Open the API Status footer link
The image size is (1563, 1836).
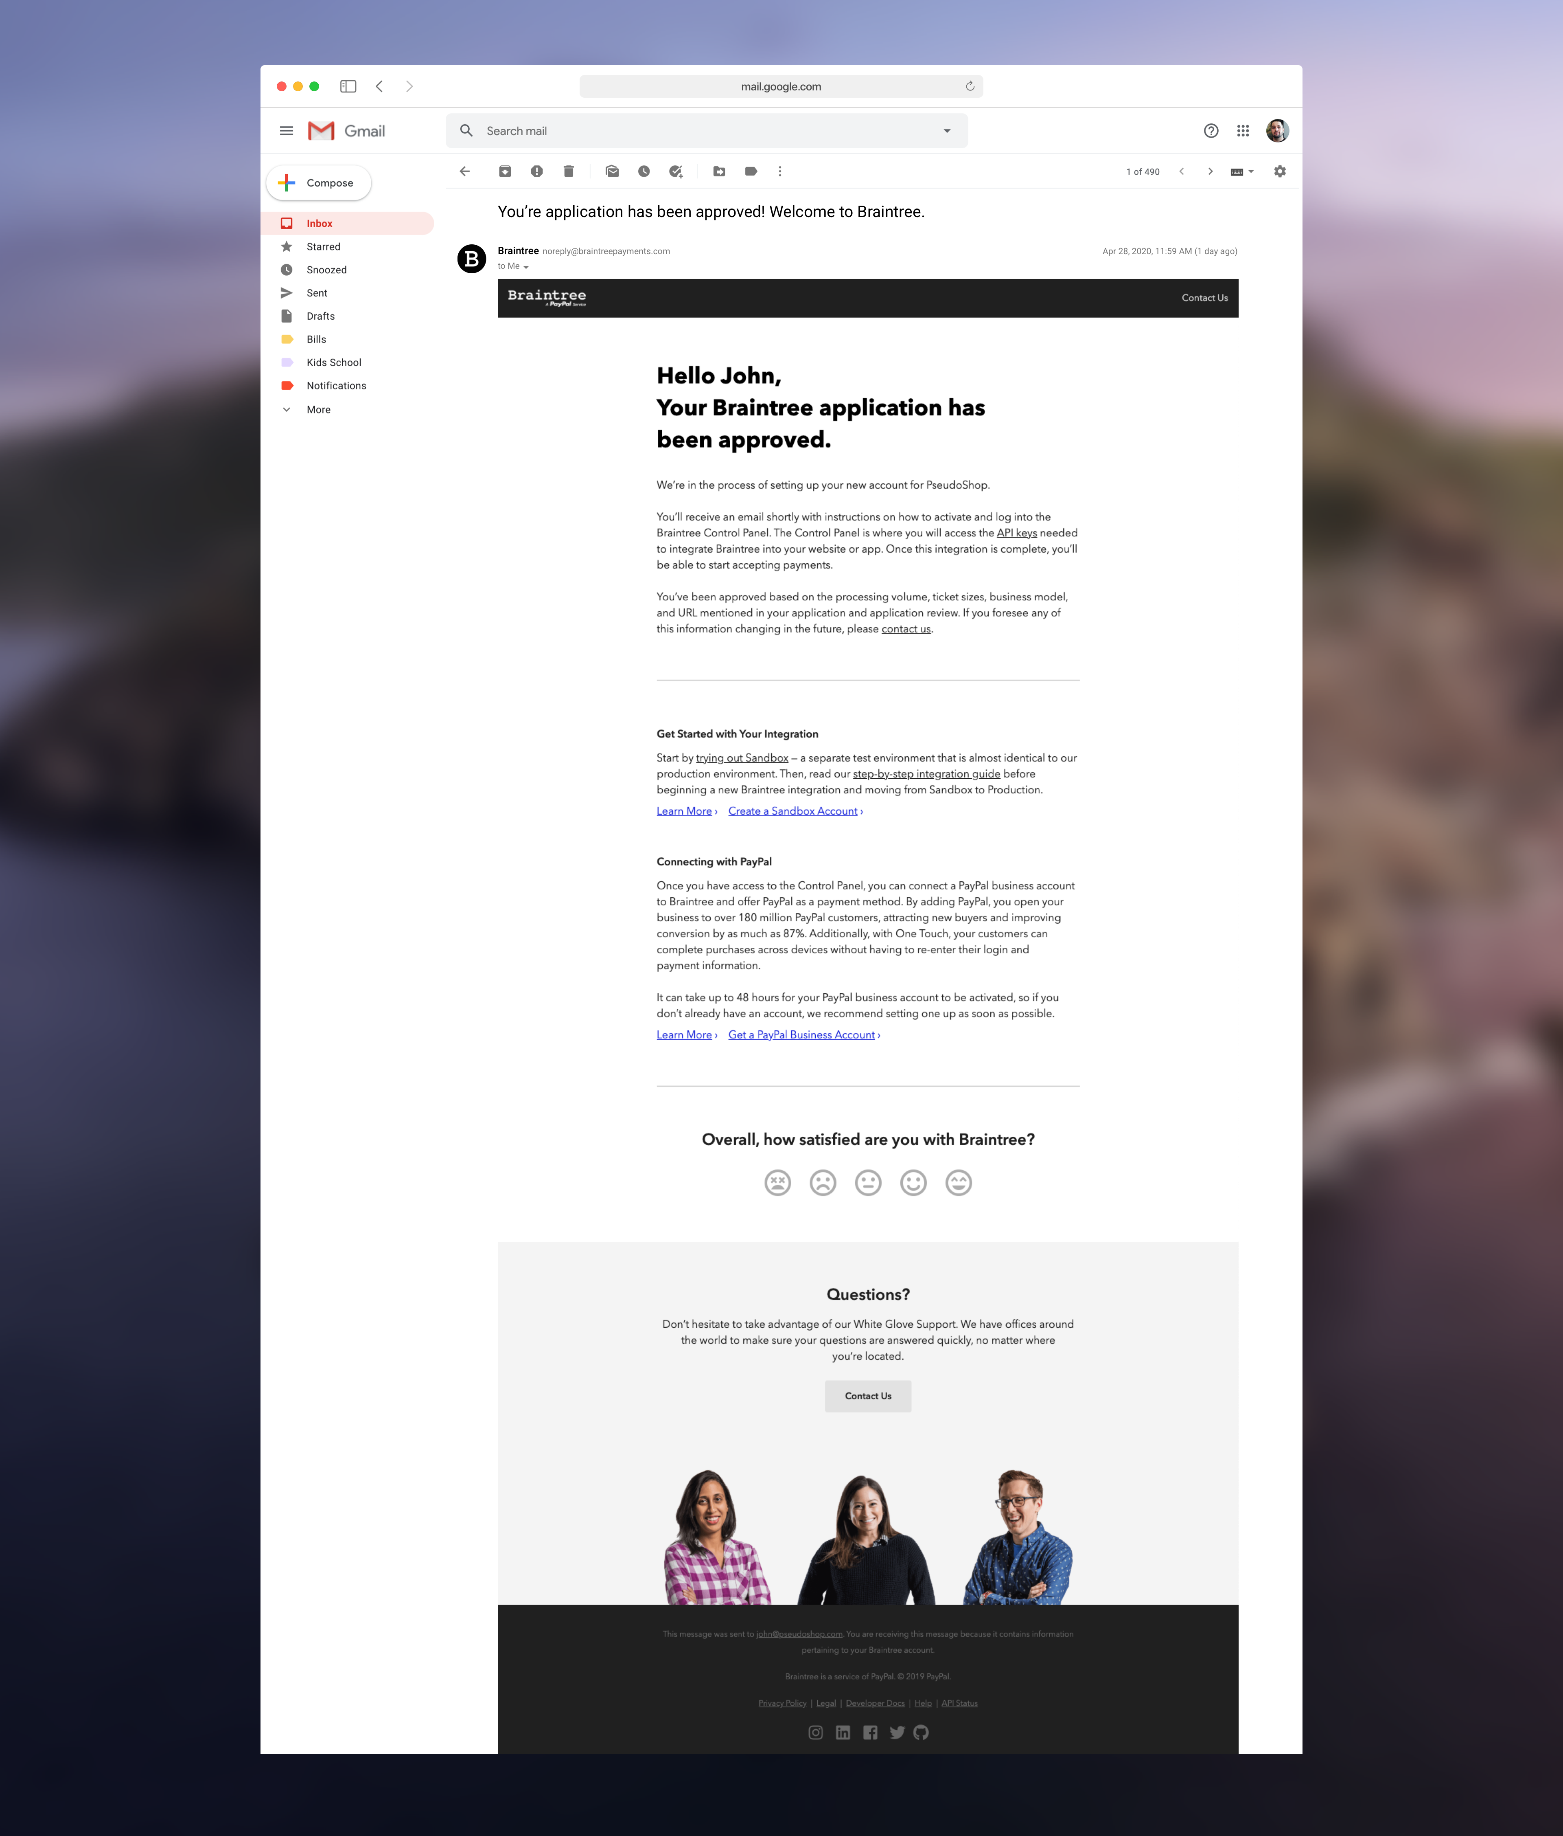click(959, 1703)
